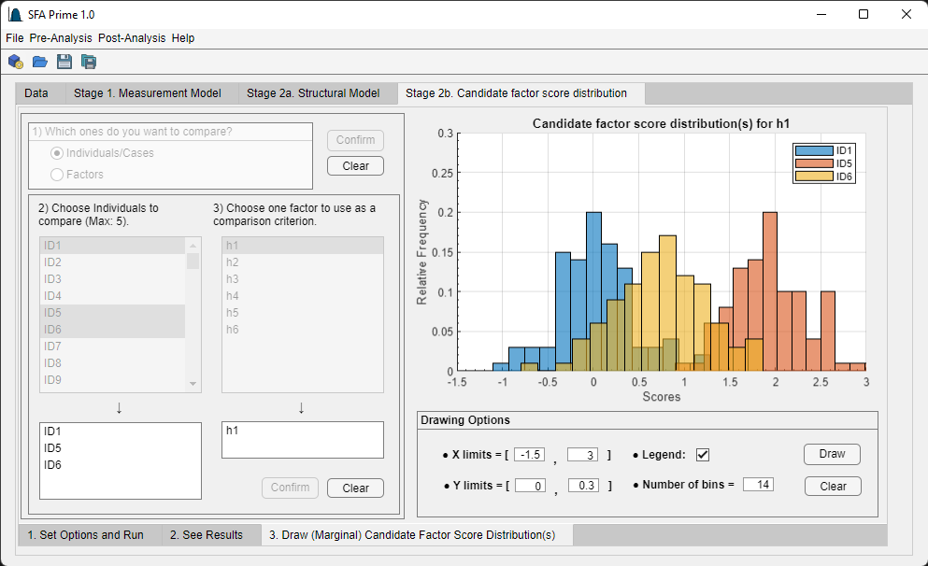
Task: Click the chart title for h1
Action: click(x=661, y=123)
